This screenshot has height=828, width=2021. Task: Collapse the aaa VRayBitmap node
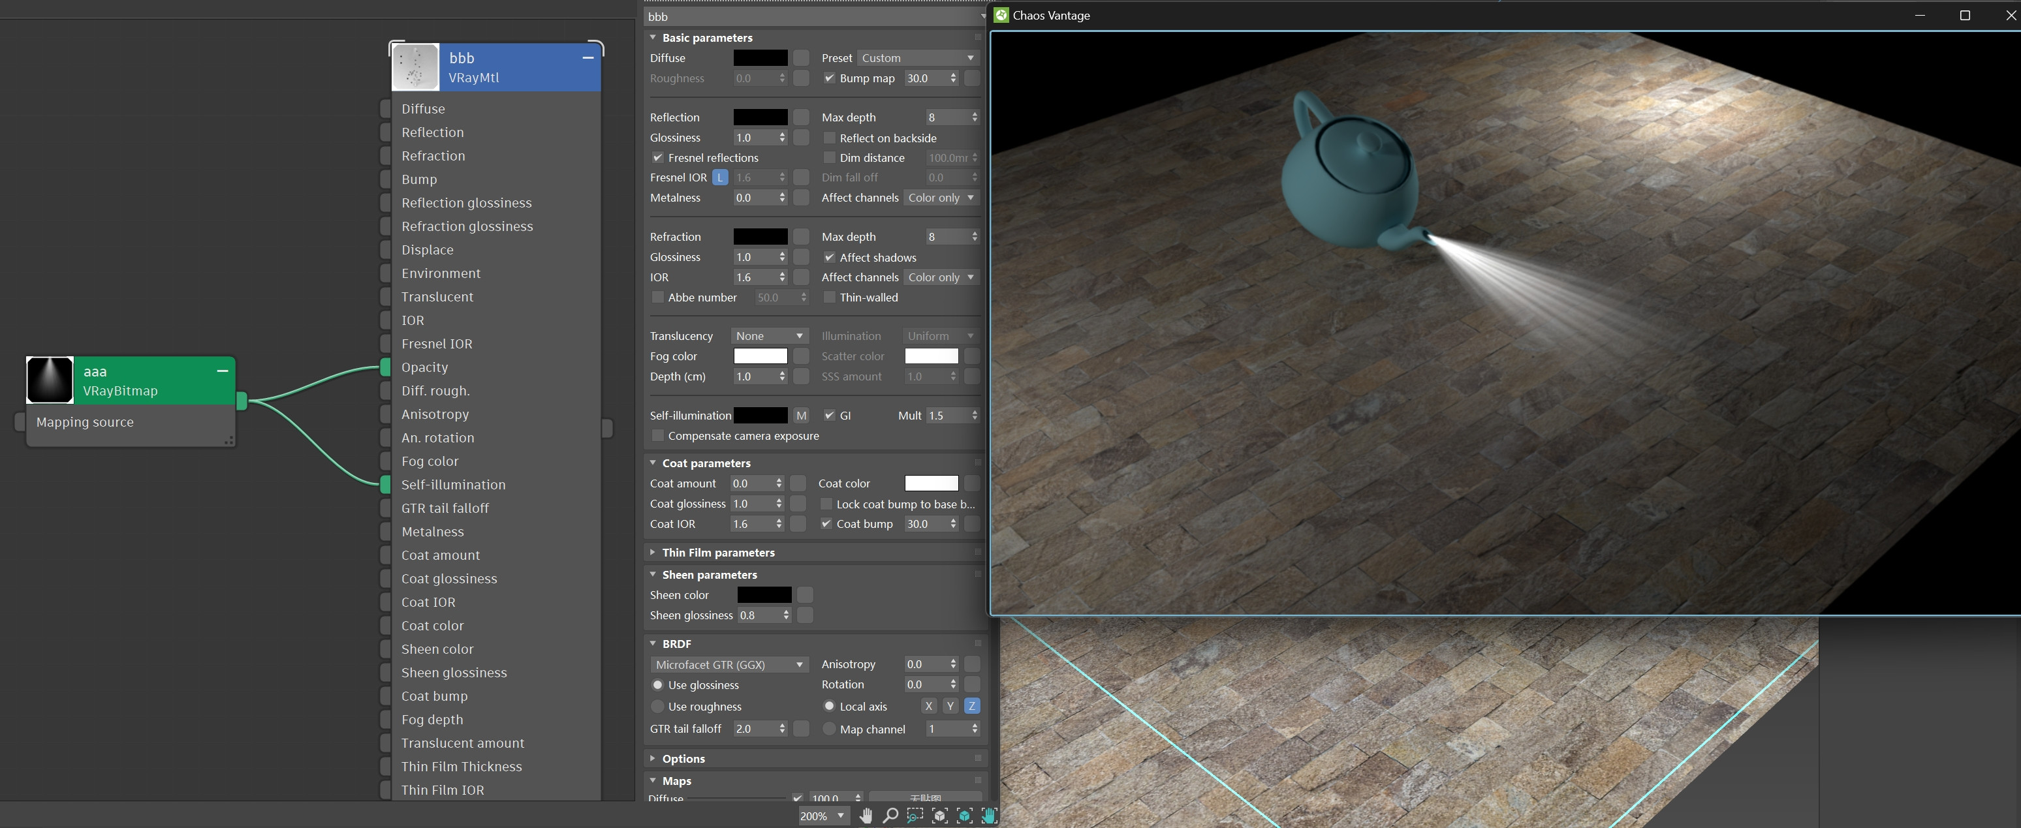pyautogui.click(x=222, y=371)
